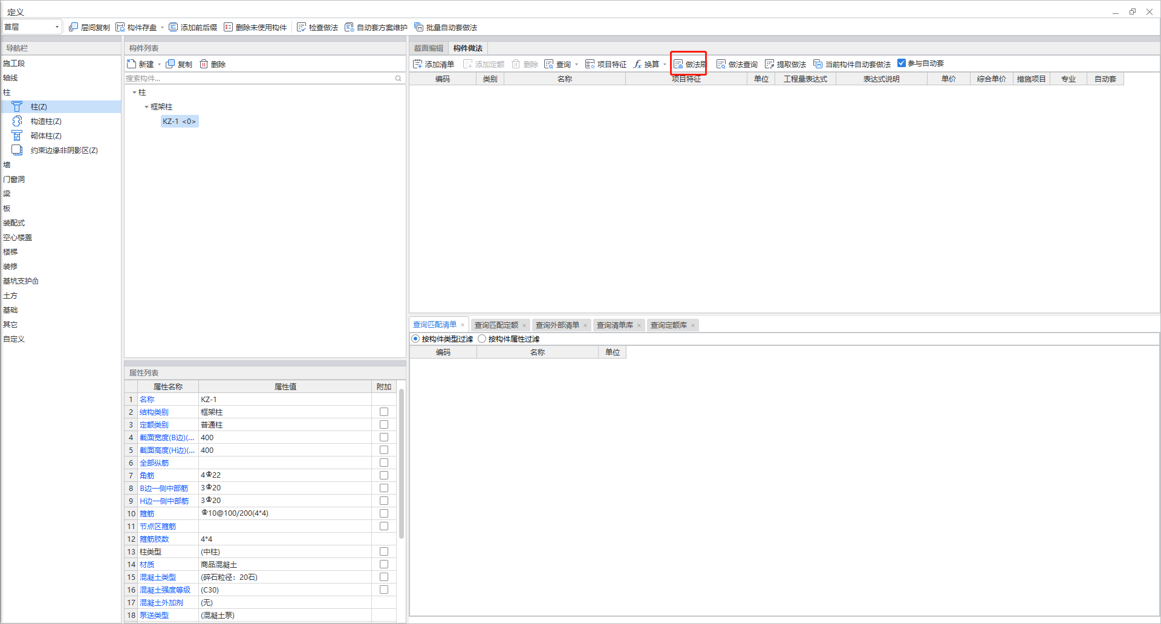The image size is (1161, 624).
Task: Check the 附加 box for 箍筋
Action: click(x=384, y=513)
